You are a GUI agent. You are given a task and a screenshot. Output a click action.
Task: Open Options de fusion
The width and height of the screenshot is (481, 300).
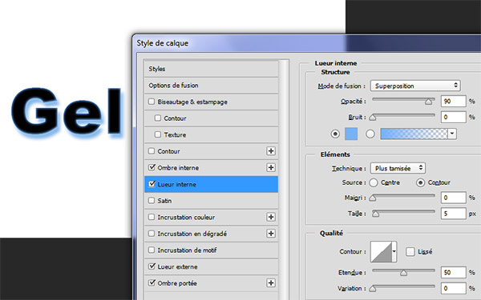pos(211,86)
